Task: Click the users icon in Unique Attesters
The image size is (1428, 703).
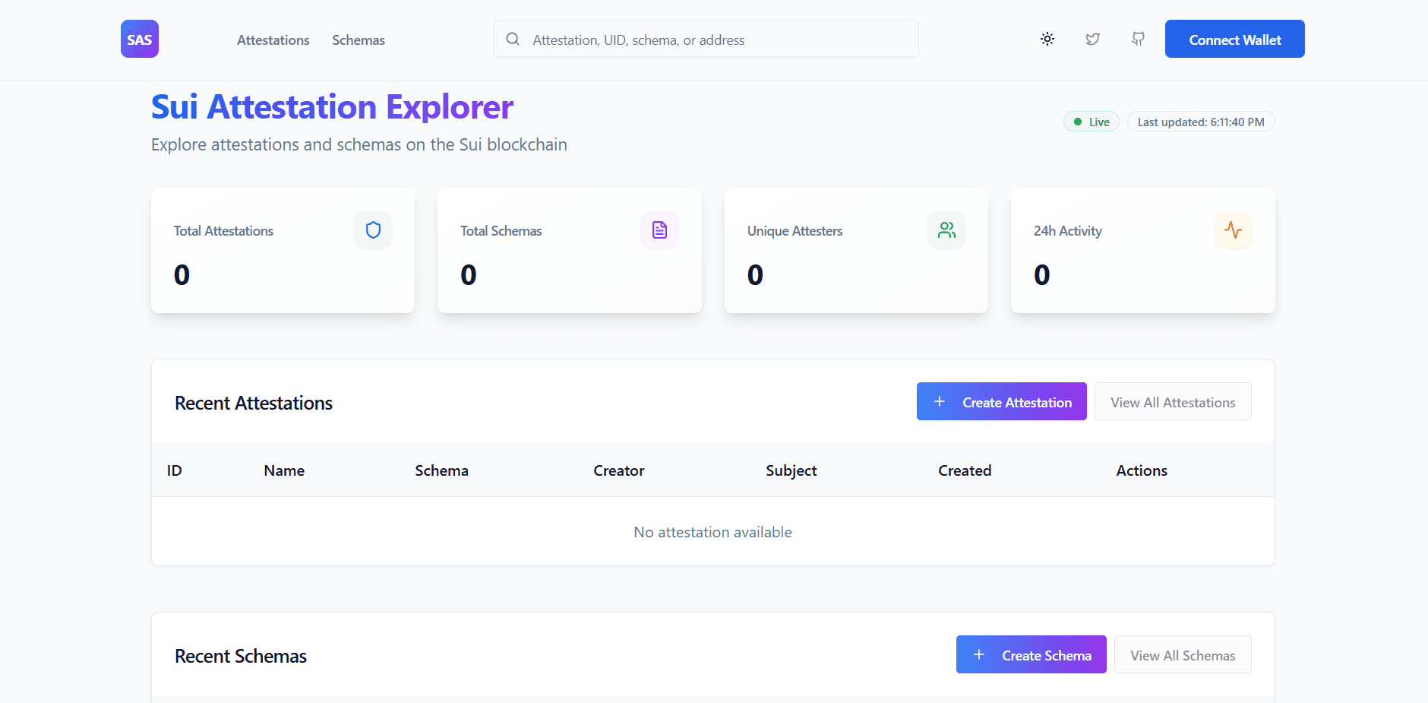Action: pyautogui.click(x=946, y=230)
